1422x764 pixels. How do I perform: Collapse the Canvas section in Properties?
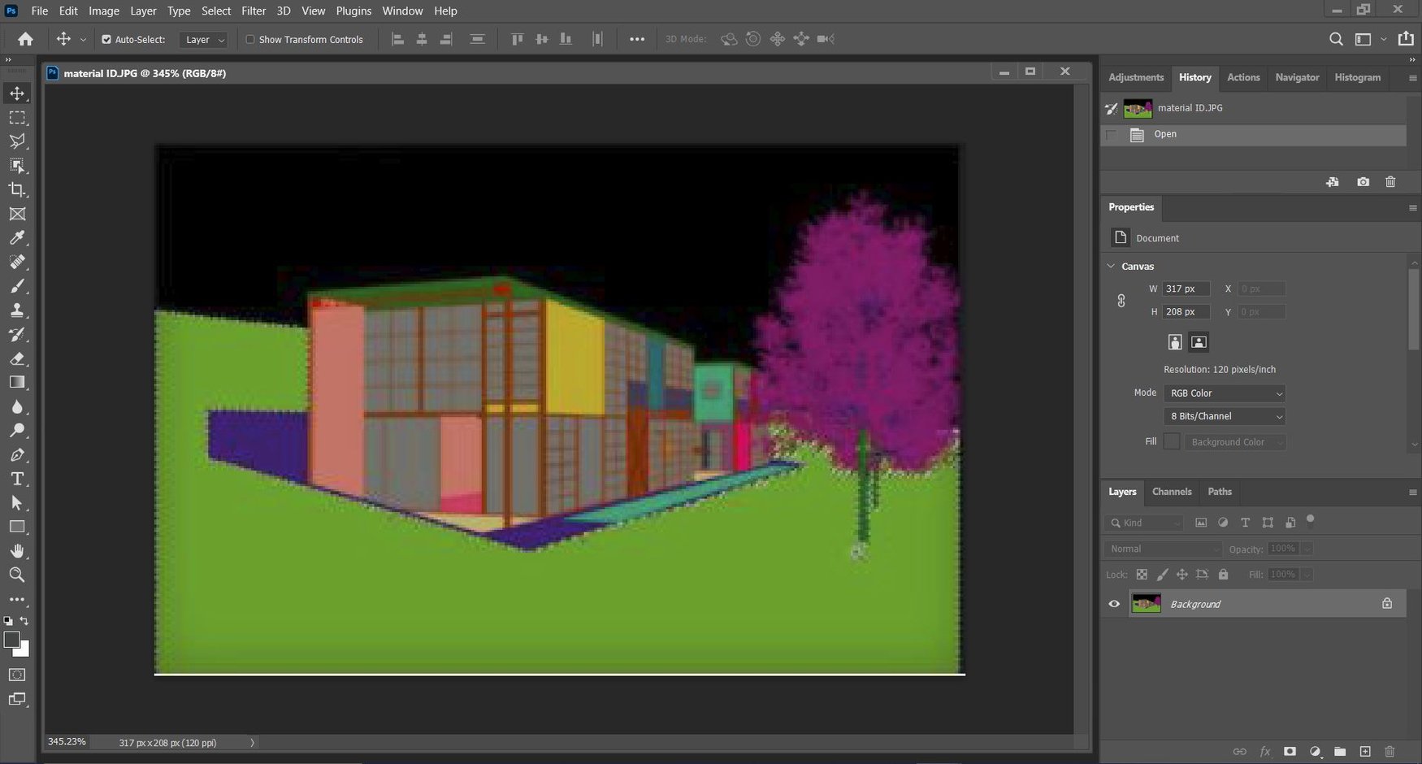[x=1112, y=266]
